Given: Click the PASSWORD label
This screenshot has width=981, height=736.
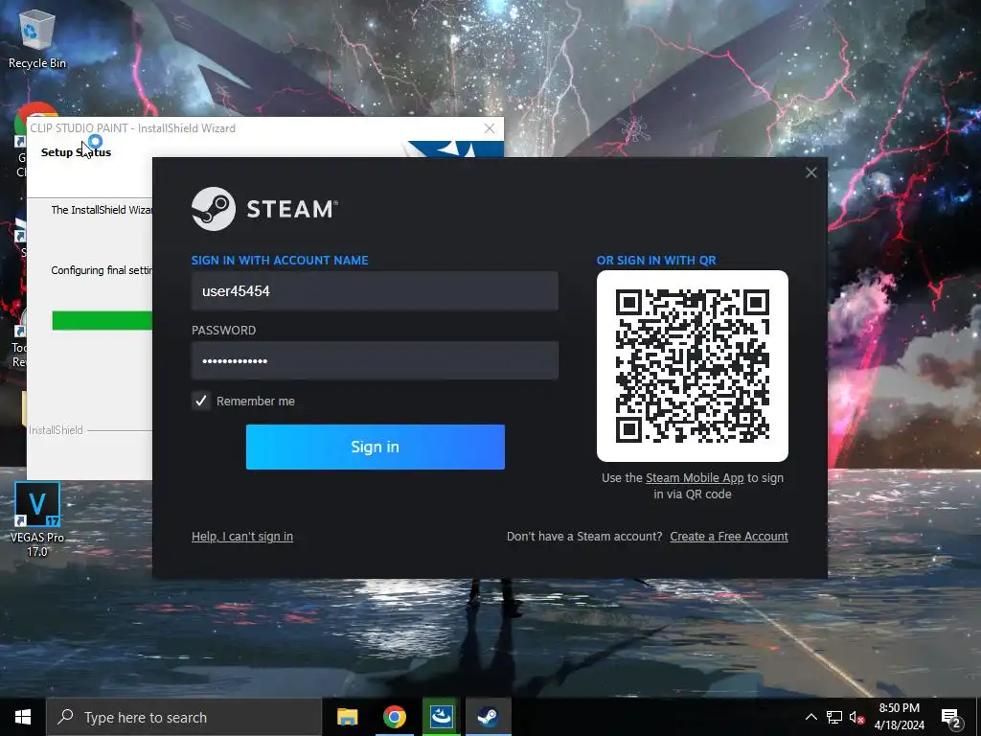Looking at the screenshot, I should pos(223,330).
